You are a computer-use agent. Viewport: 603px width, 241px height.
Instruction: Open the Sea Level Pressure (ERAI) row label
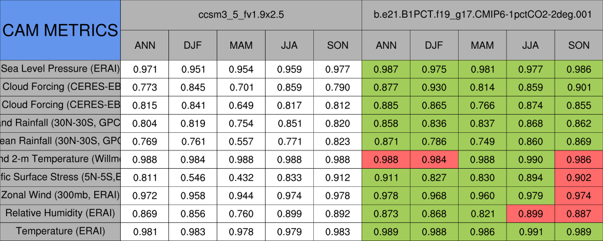click(60, 69)
